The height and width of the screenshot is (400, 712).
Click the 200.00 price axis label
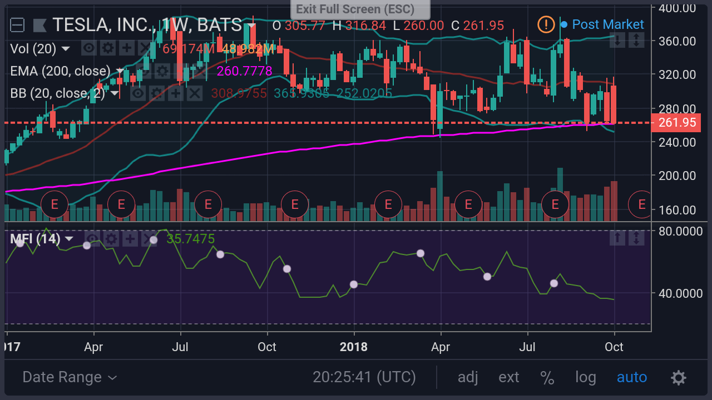[x=677, y=176]
